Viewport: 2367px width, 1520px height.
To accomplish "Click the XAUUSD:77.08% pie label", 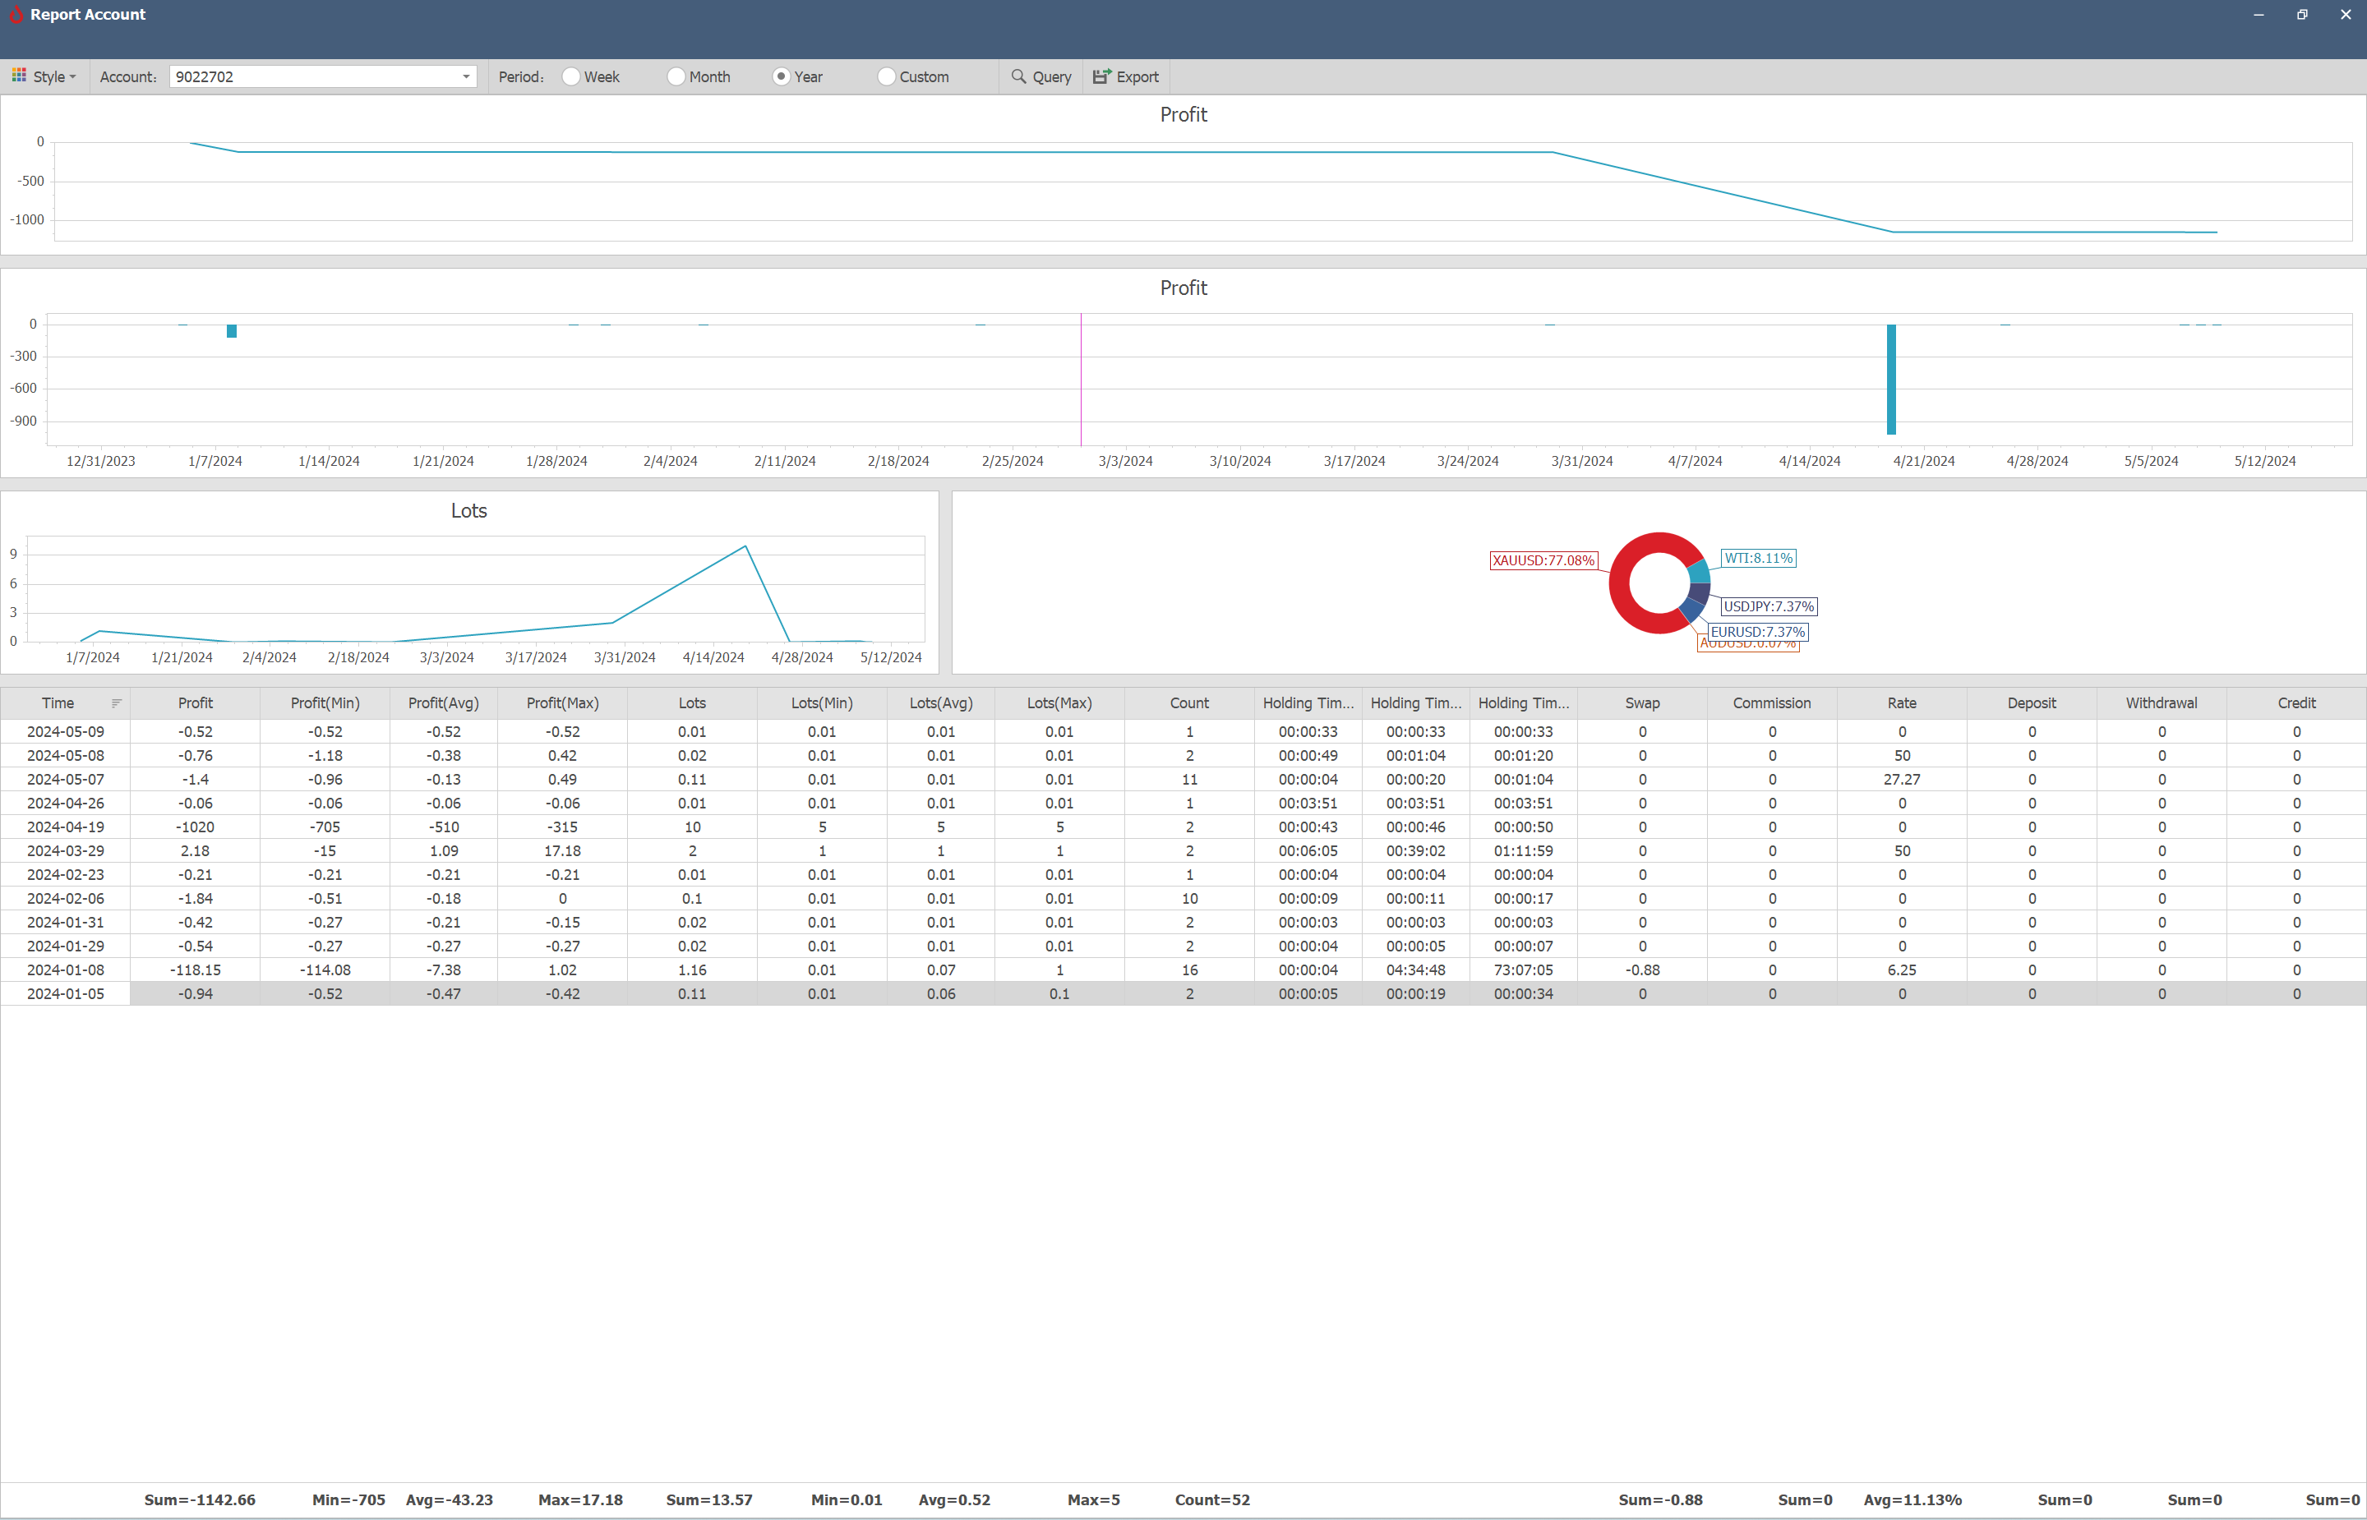I will click(x=1543, y=560).
